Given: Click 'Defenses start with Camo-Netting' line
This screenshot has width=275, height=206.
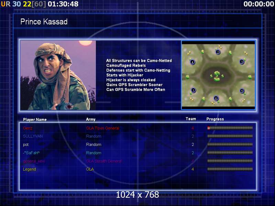Looking at the screenshot, I should coord(138,70).
